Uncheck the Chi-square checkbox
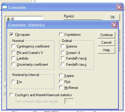This screenshot has height=112, width=125. coord(11,35)
